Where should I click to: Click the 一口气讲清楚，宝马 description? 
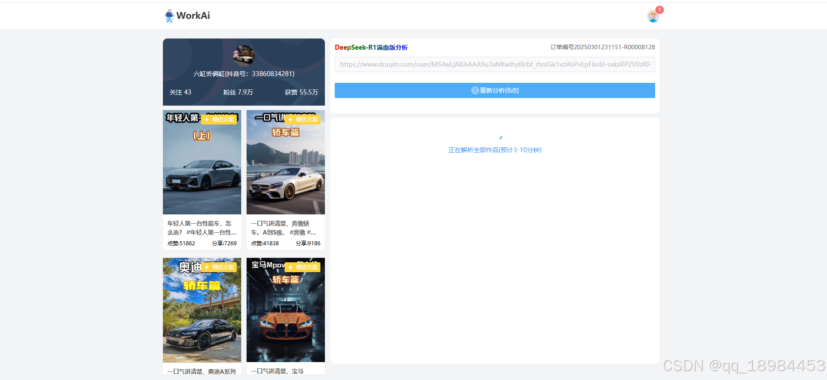[277, 371]
